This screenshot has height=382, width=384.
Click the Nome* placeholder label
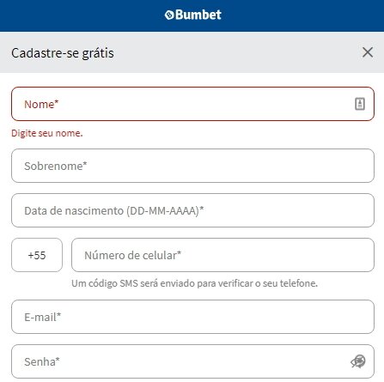[41, 104]
